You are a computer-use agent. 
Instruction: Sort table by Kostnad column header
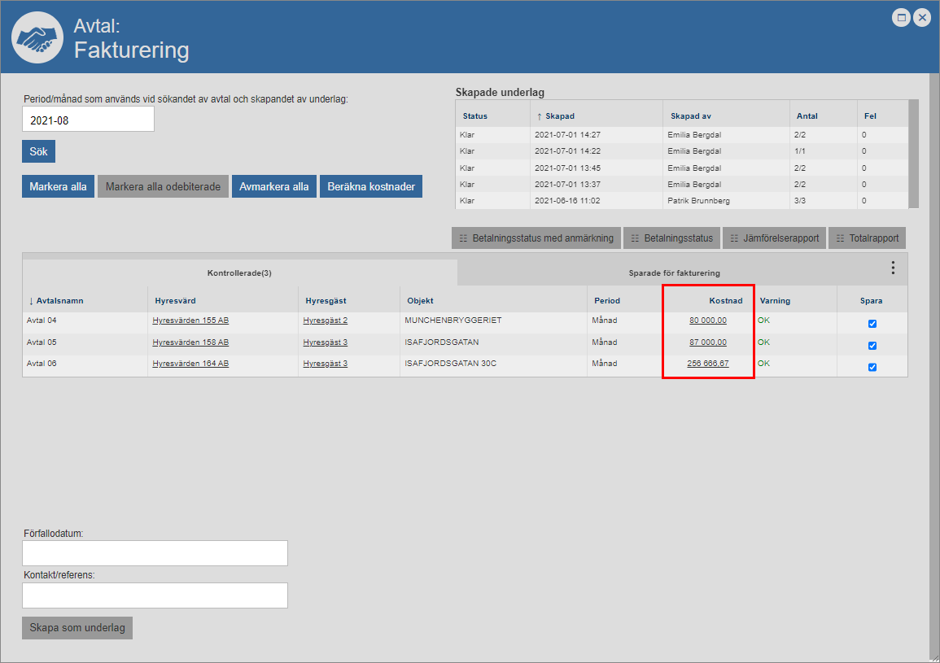click(x=725, y=300)
